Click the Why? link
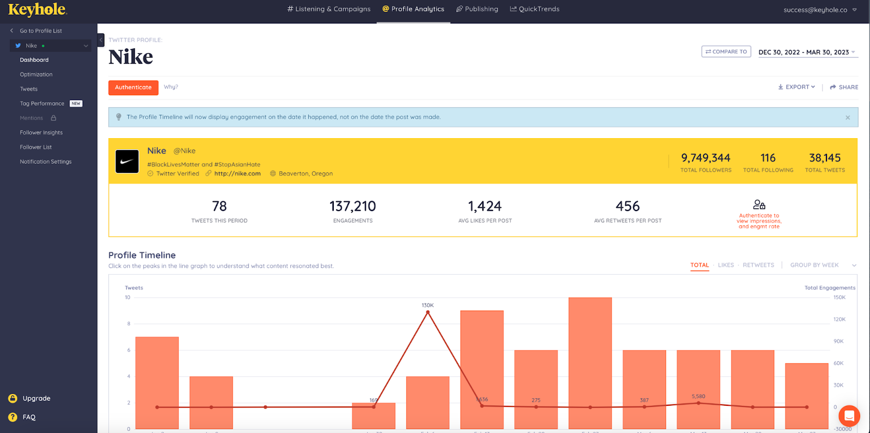Viewport: 870px width, 433px height. coord(171,87)
